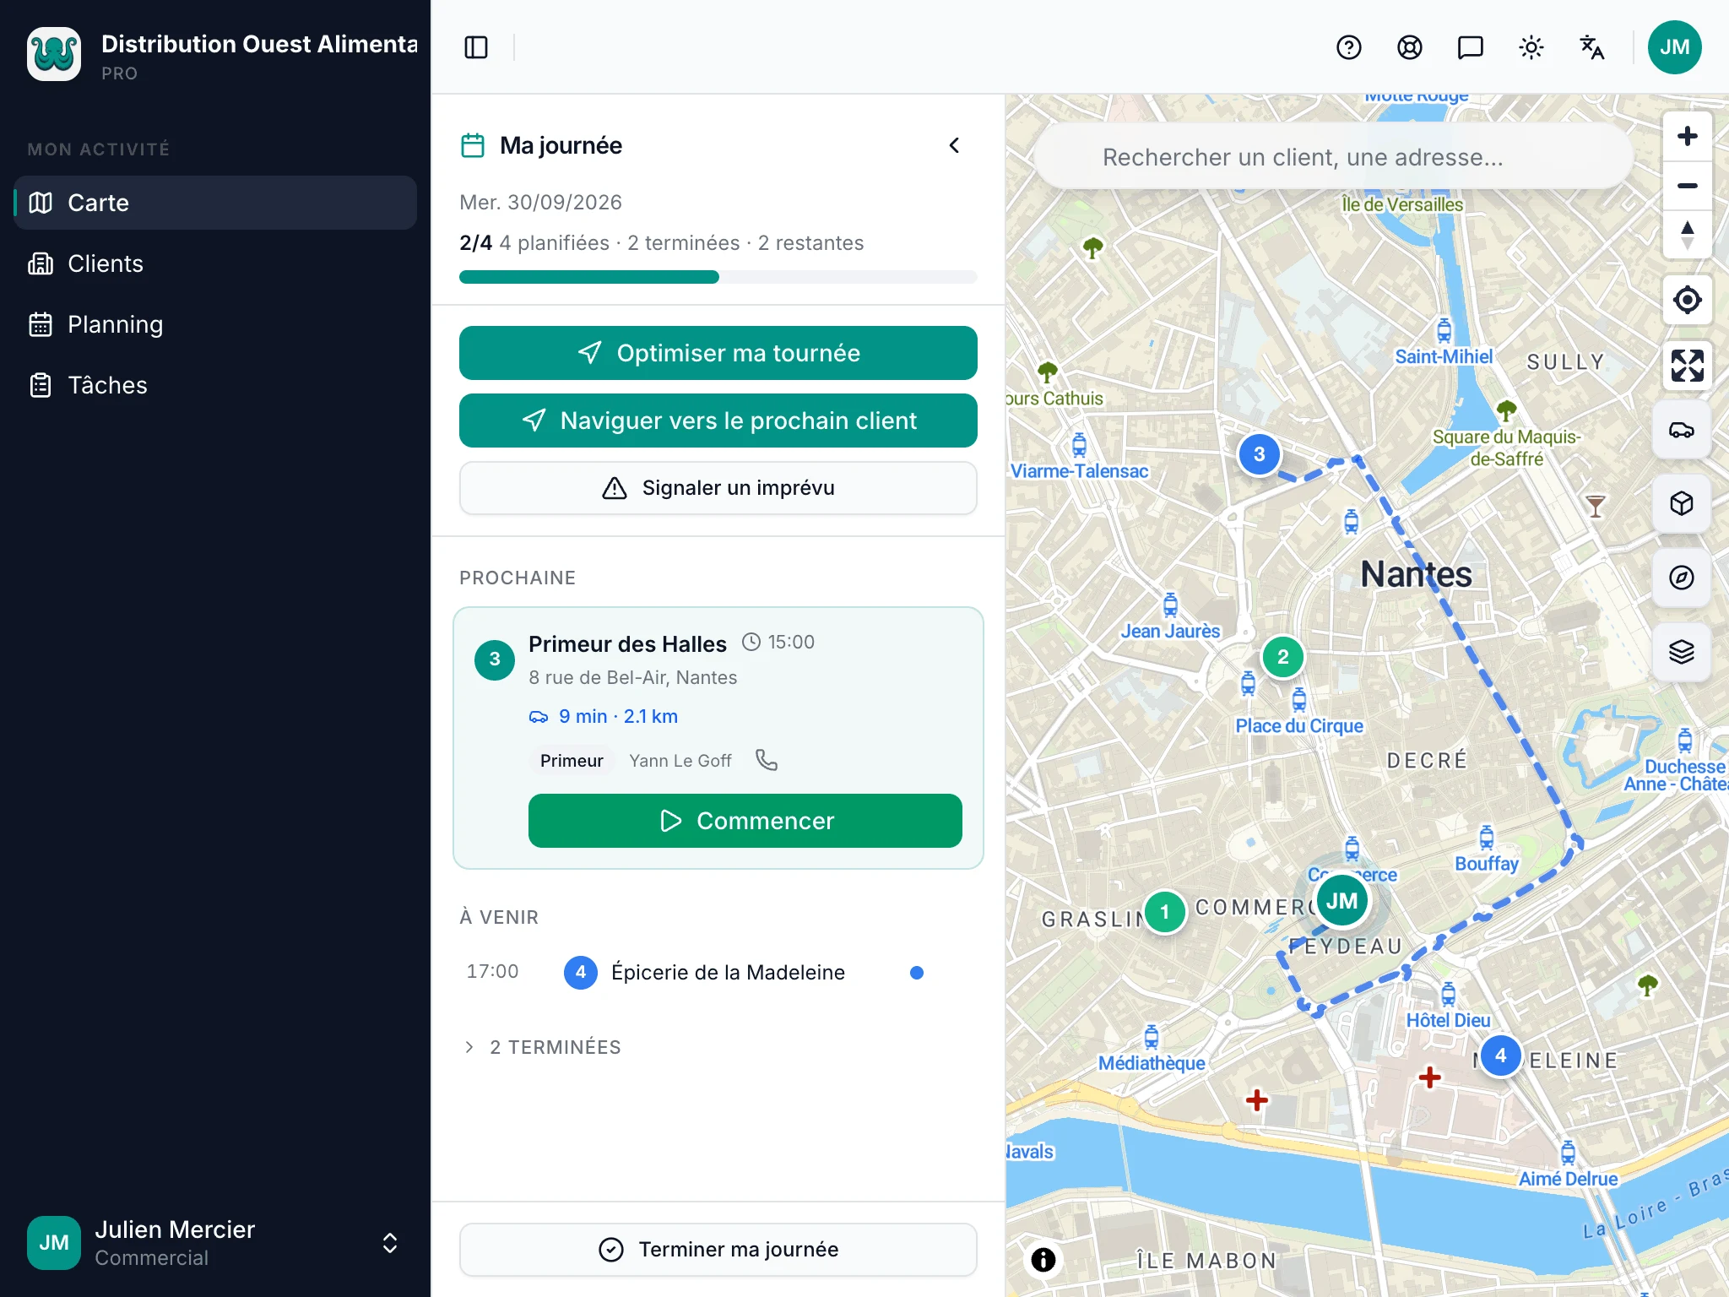Click the compass map control button
Image resolution: width=1729 pixels, height=1297 pixels.
1682,578
